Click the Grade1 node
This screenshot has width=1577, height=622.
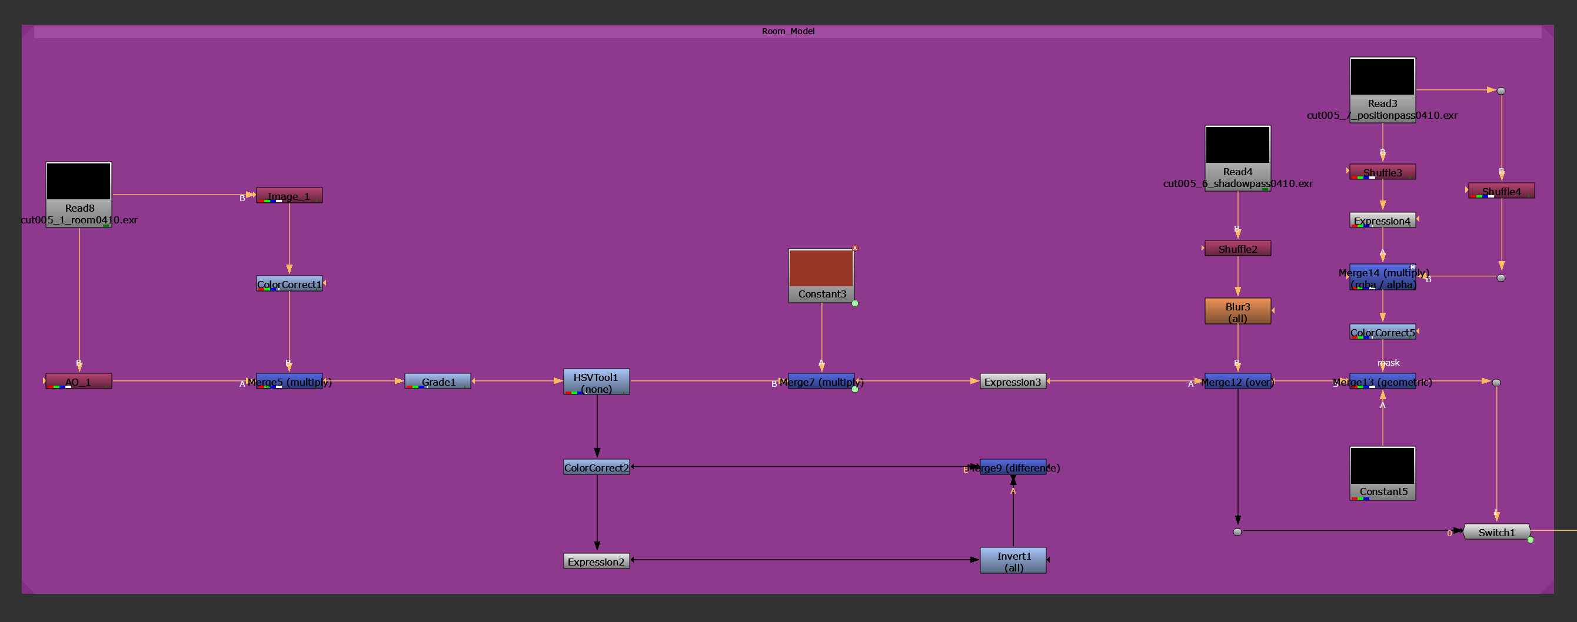tap(438, 382)
